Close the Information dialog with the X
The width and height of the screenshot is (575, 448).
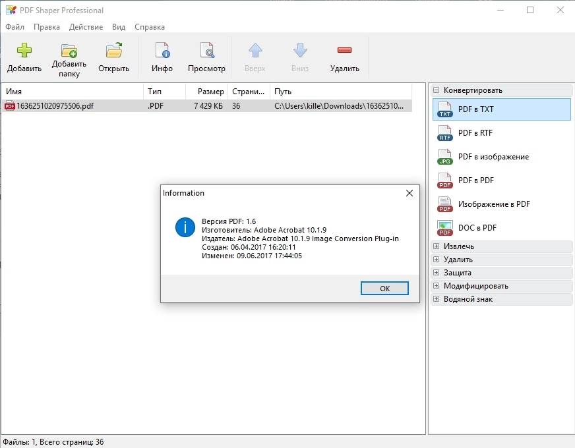tap(409, 193)
